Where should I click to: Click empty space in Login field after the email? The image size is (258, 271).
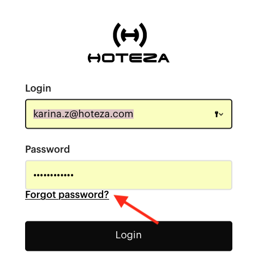(173, 114)
